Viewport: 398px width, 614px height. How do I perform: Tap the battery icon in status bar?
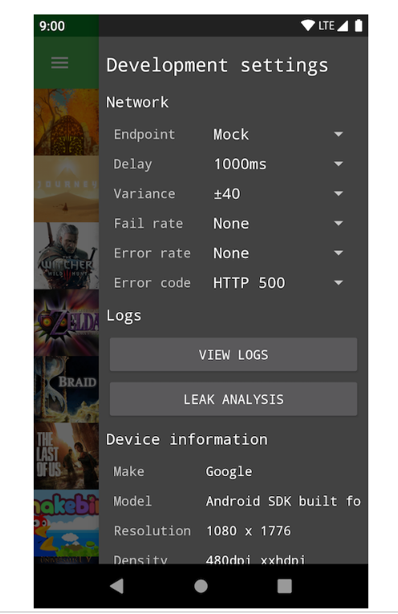359,26
